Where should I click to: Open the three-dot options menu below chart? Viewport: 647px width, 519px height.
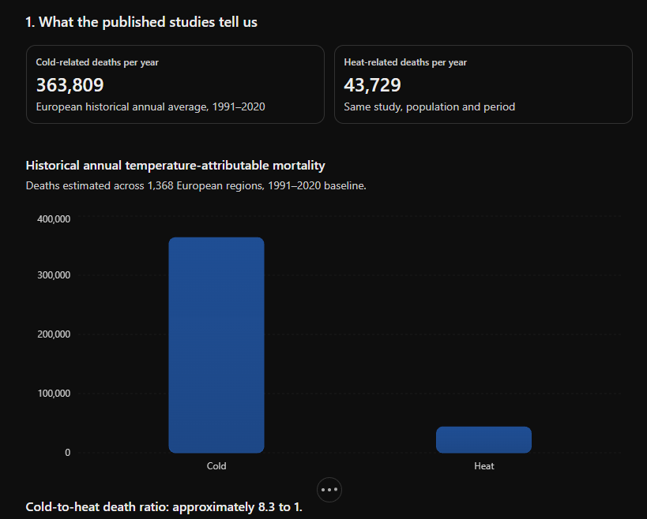(x=329, y=490)
